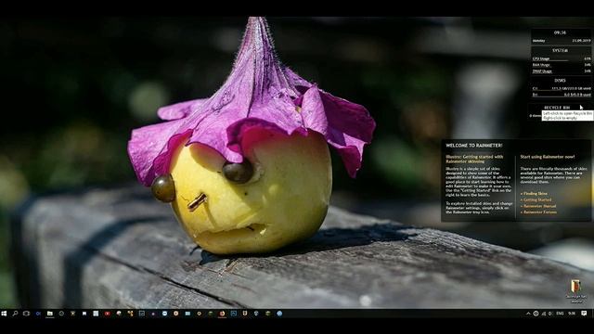
Task: Click the SWAP Usage row
Action: 562,71
